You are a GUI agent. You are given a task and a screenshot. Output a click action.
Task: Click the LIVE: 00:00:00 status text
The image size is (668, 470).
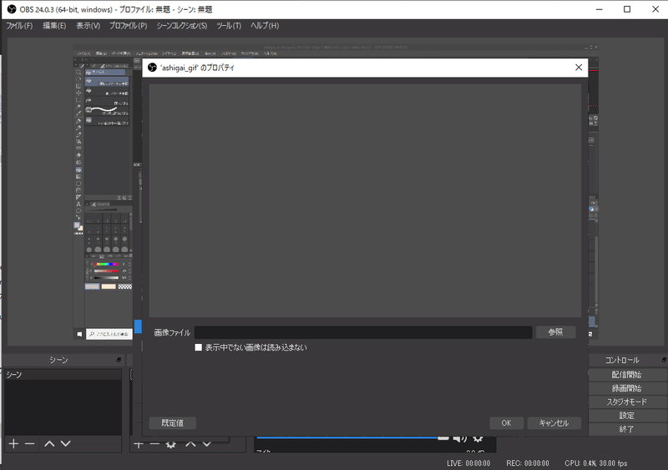point(468,463)
